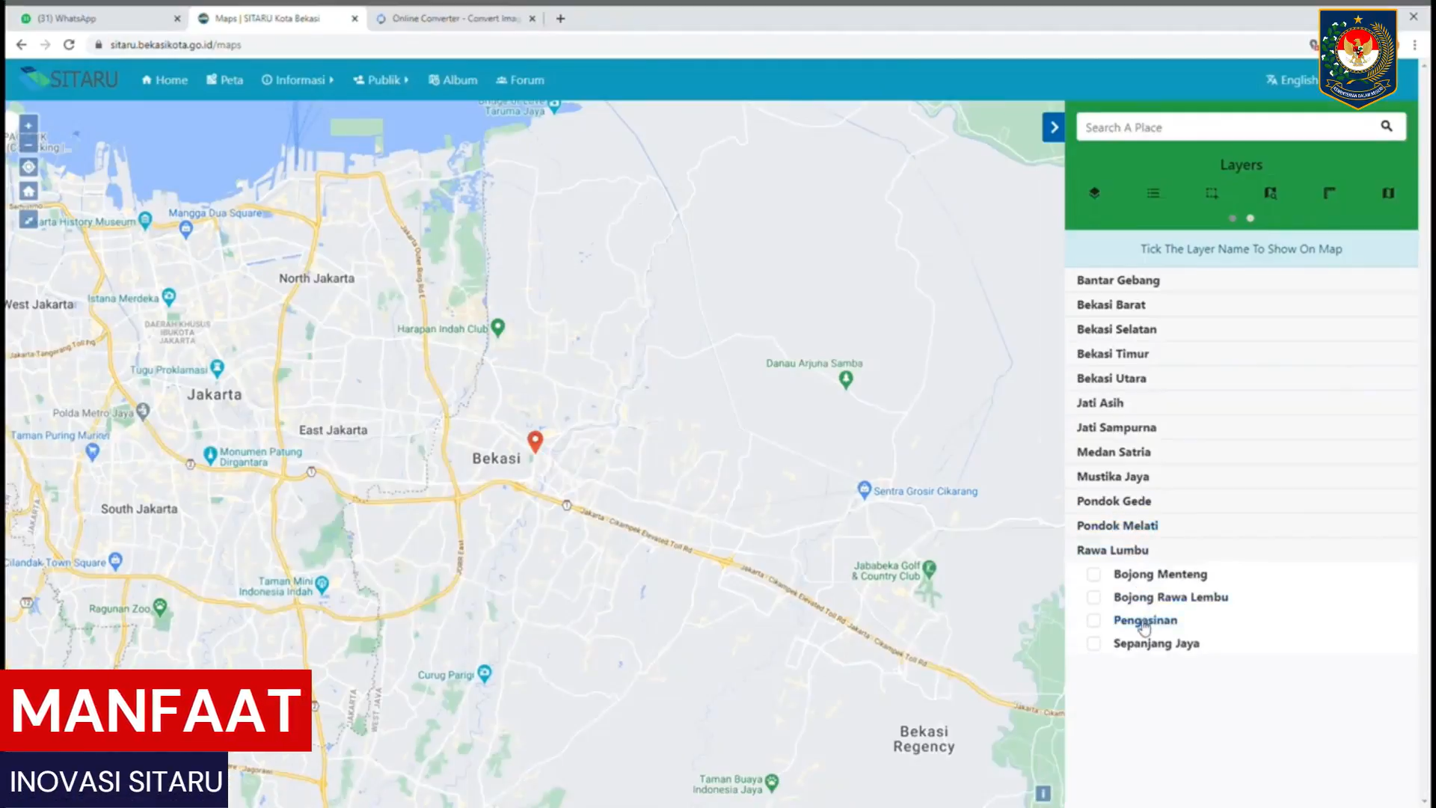The height and width of the screenshot is (808, 1436).
Task: Expand the Pondok Gede district
Action: coord(1242,501)
